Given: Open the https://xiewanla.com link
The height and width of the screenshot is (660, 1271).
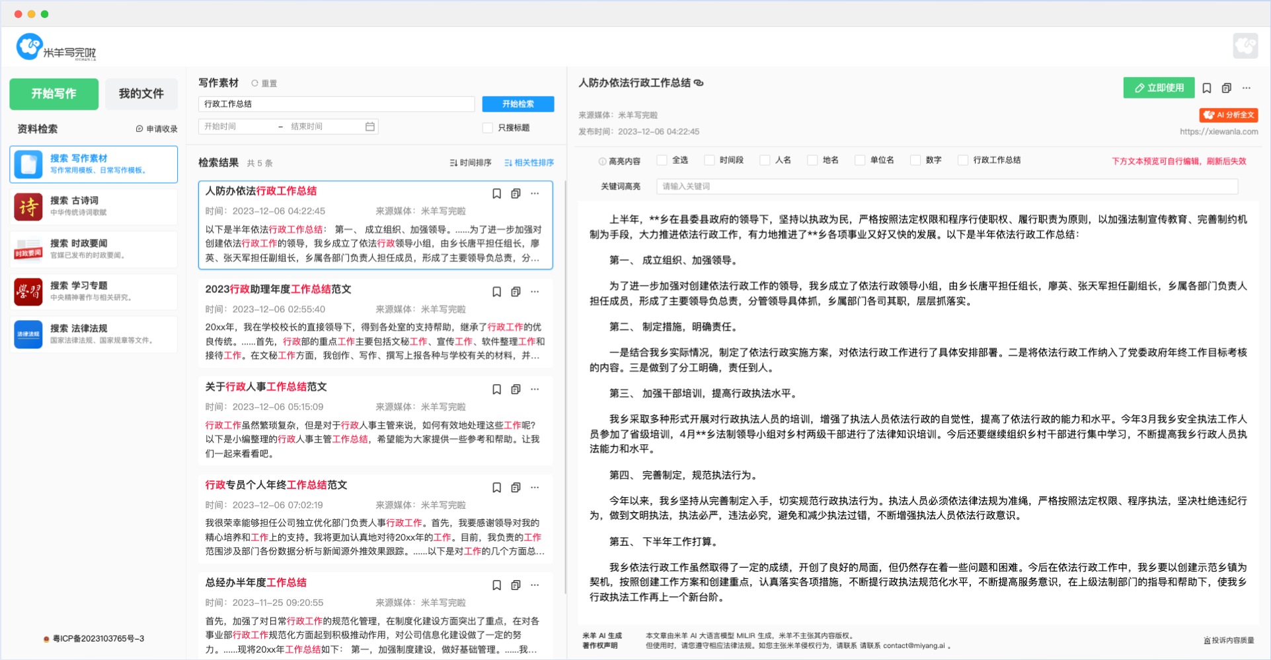Looking at the screenshot, I should tap(1219, 131).
